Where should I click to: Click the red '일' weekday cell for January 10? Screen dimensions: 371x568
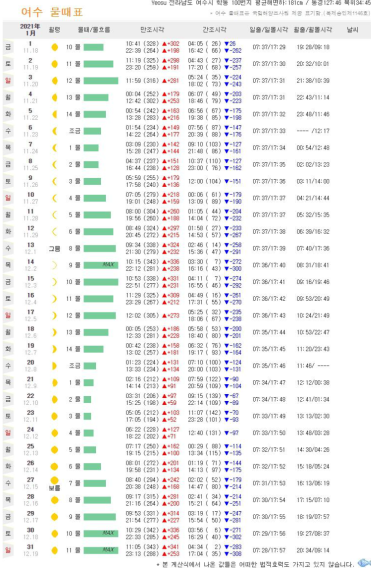[8, 198]
